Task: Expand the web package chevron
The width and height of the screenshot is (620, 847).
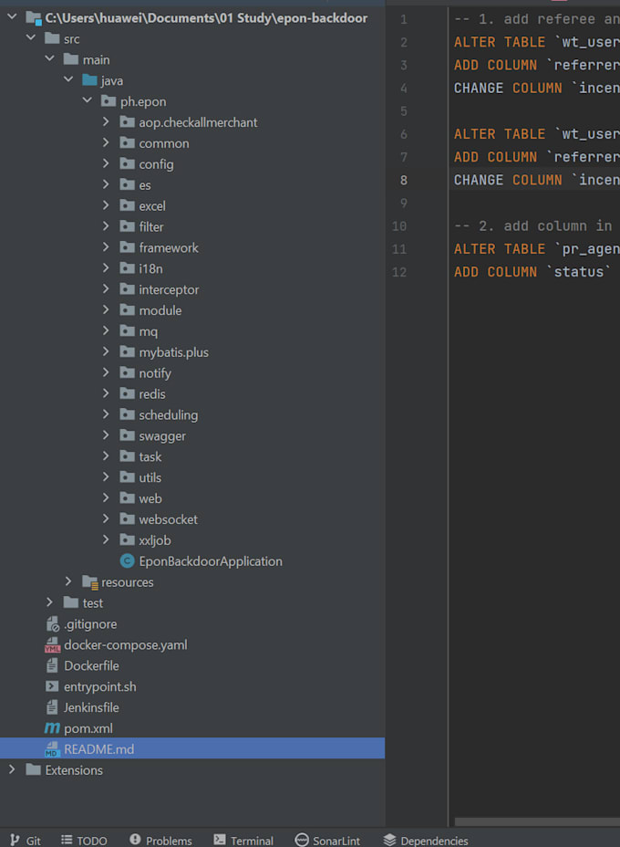Action: (106, 497)
